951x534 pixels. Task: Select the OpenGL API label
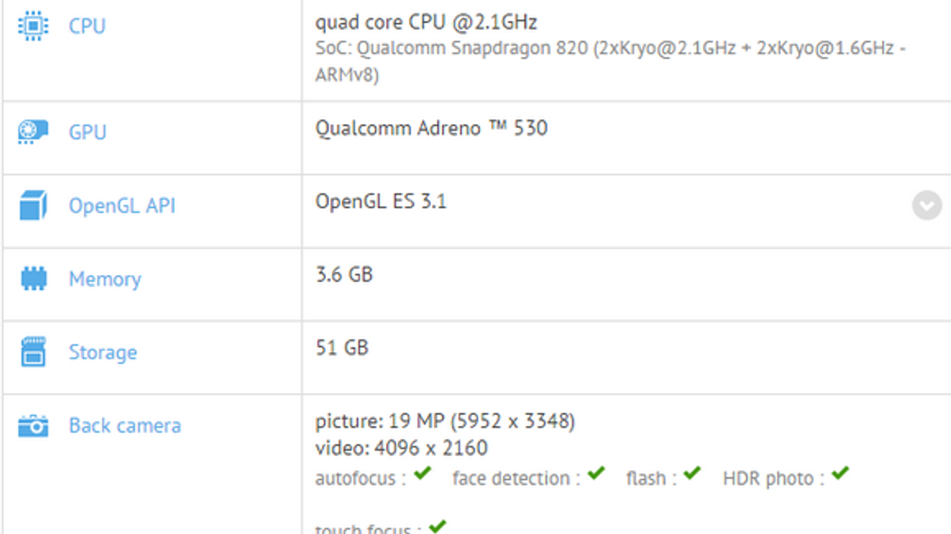tap(122, 206)
